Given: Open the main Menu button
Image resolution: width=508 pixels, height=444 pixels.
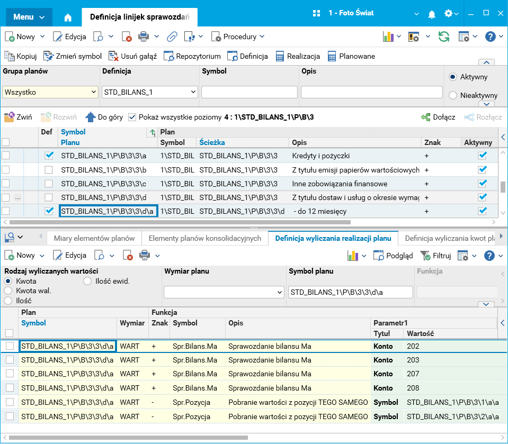Looking at the screenshot, I should (29, 17).
